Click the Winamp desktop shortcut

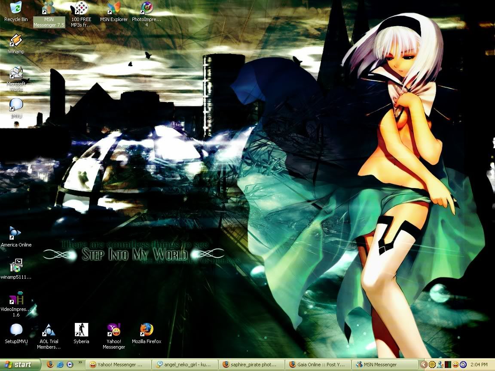[x=16, y=44]
